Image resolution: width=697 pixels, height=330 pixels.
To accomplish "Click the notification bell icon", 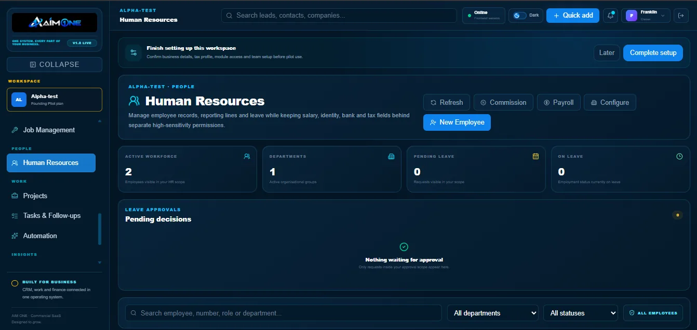I will pyautogui.click(x=610, y=16).
